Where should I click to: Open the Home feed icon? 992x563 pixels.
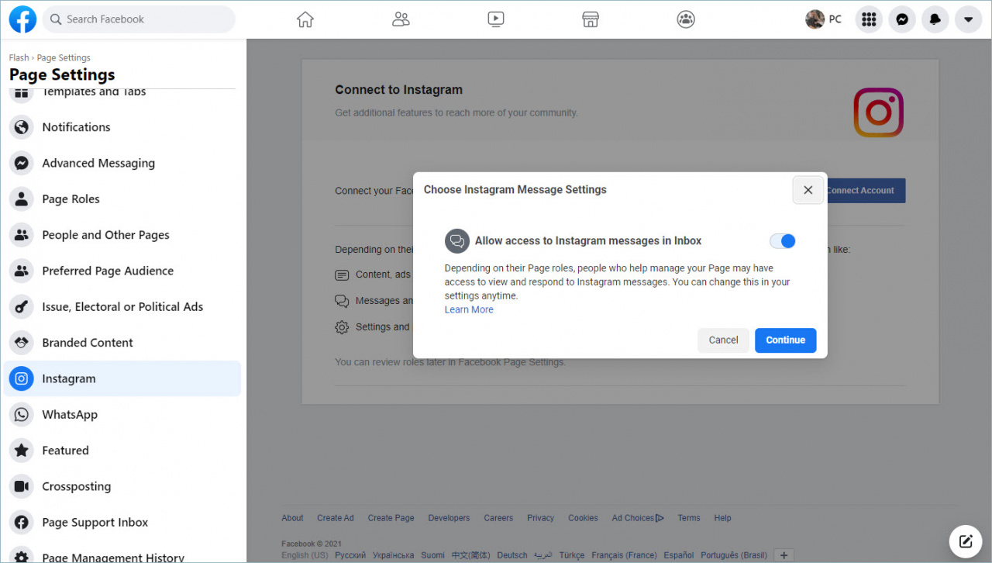pyautogui.click(x=305, y=19)
